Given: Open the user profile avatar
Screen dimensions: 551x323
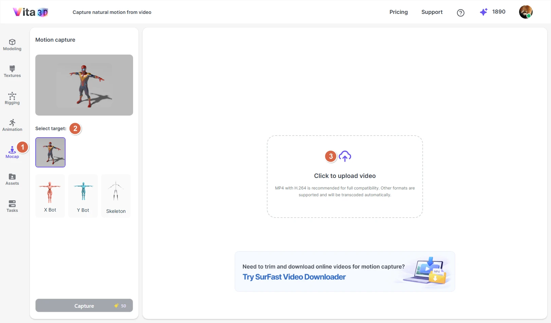Looking at the screenshot, I should 526,12.
